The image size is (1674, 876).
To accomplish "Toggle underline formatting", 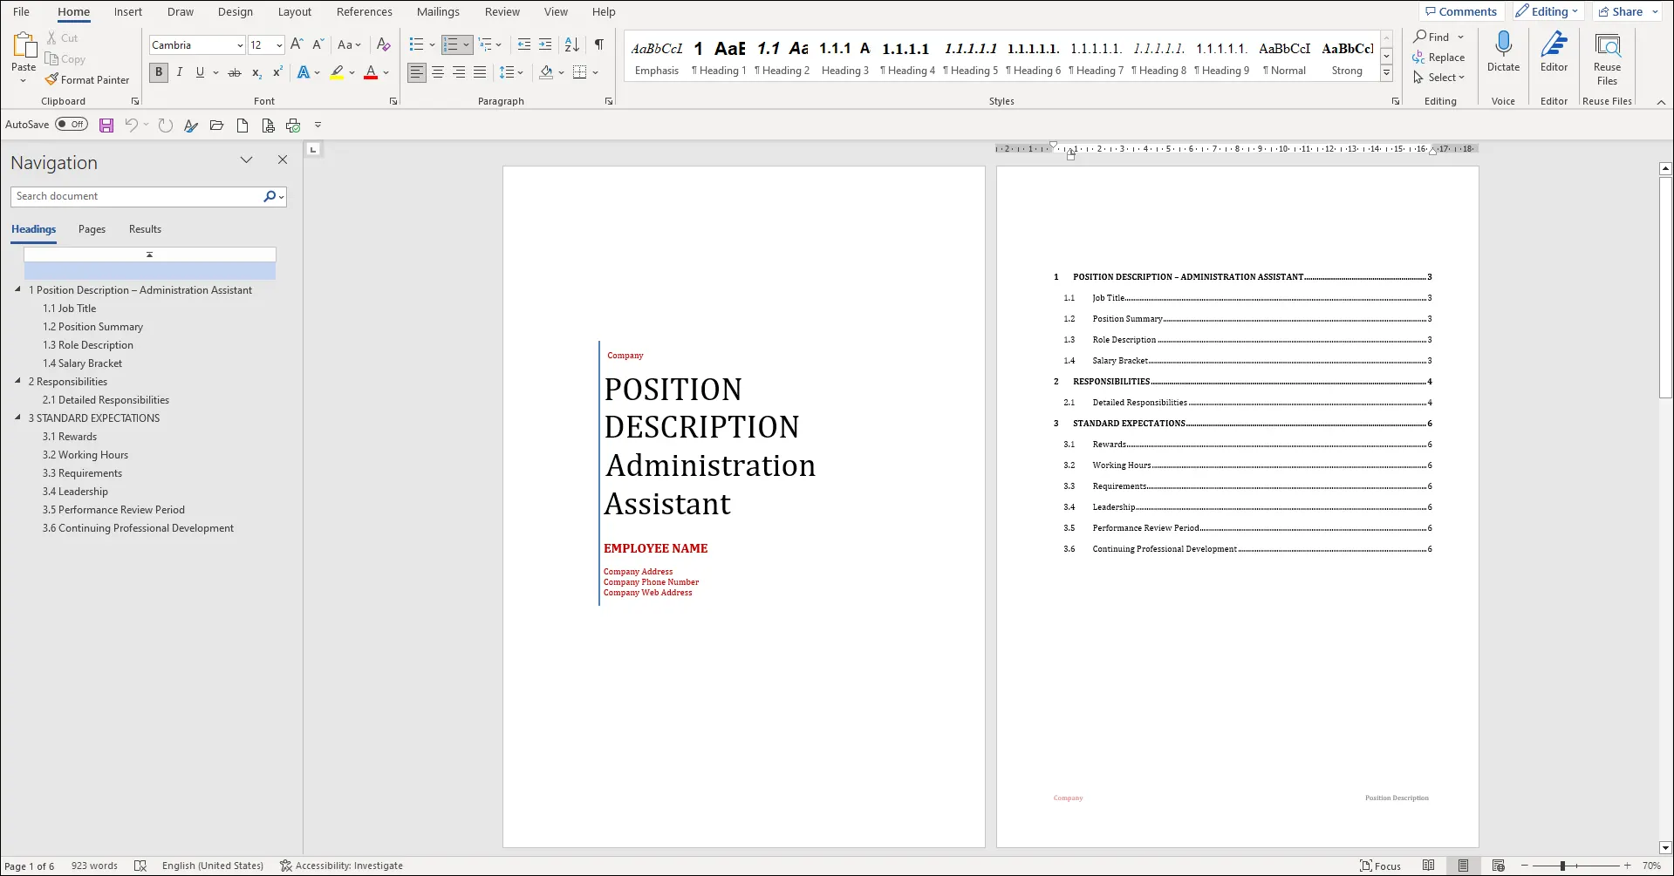I will (x=200, y=72).
